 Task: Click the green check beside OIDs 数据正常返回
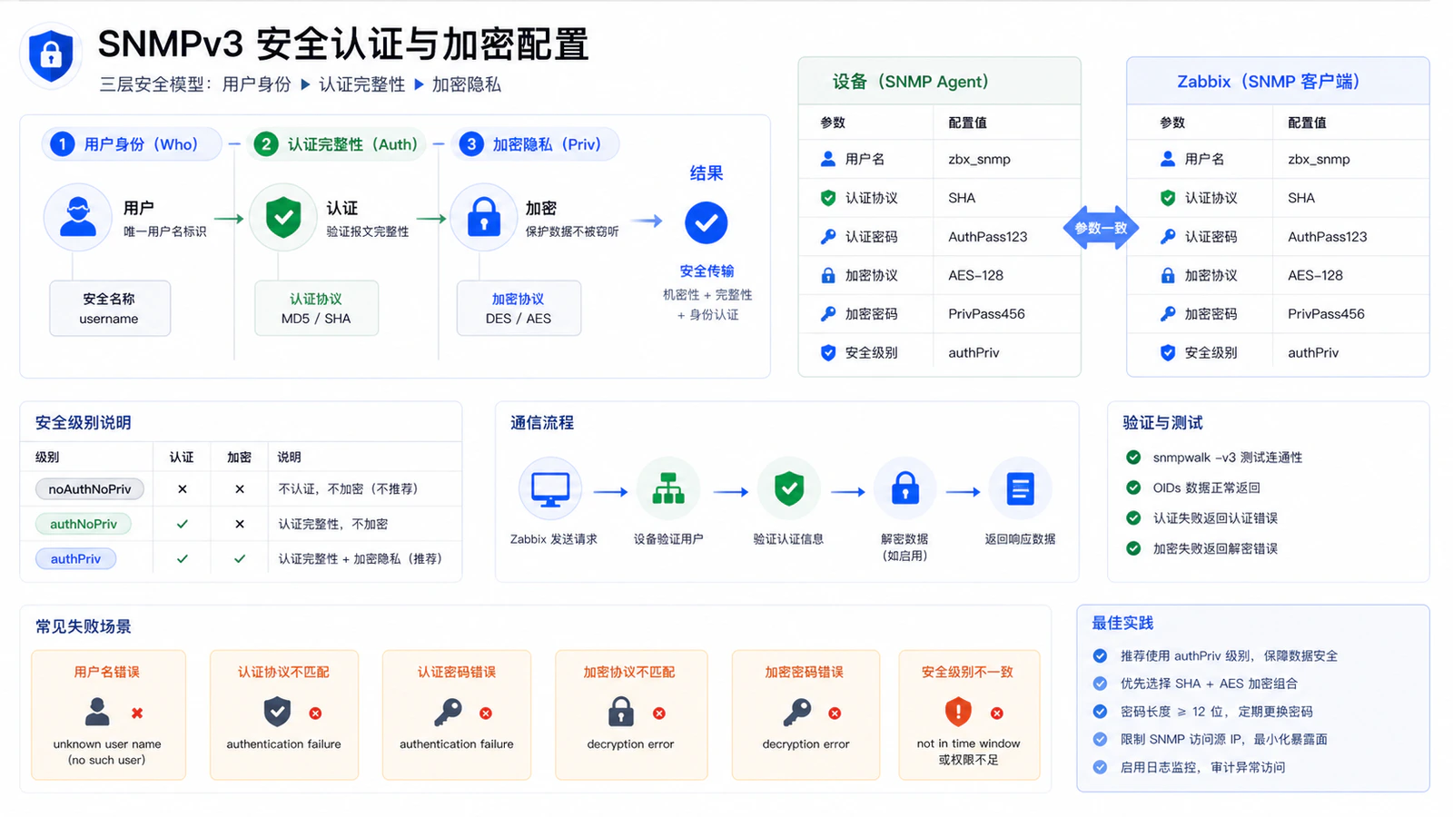[x=1133, y=487]
